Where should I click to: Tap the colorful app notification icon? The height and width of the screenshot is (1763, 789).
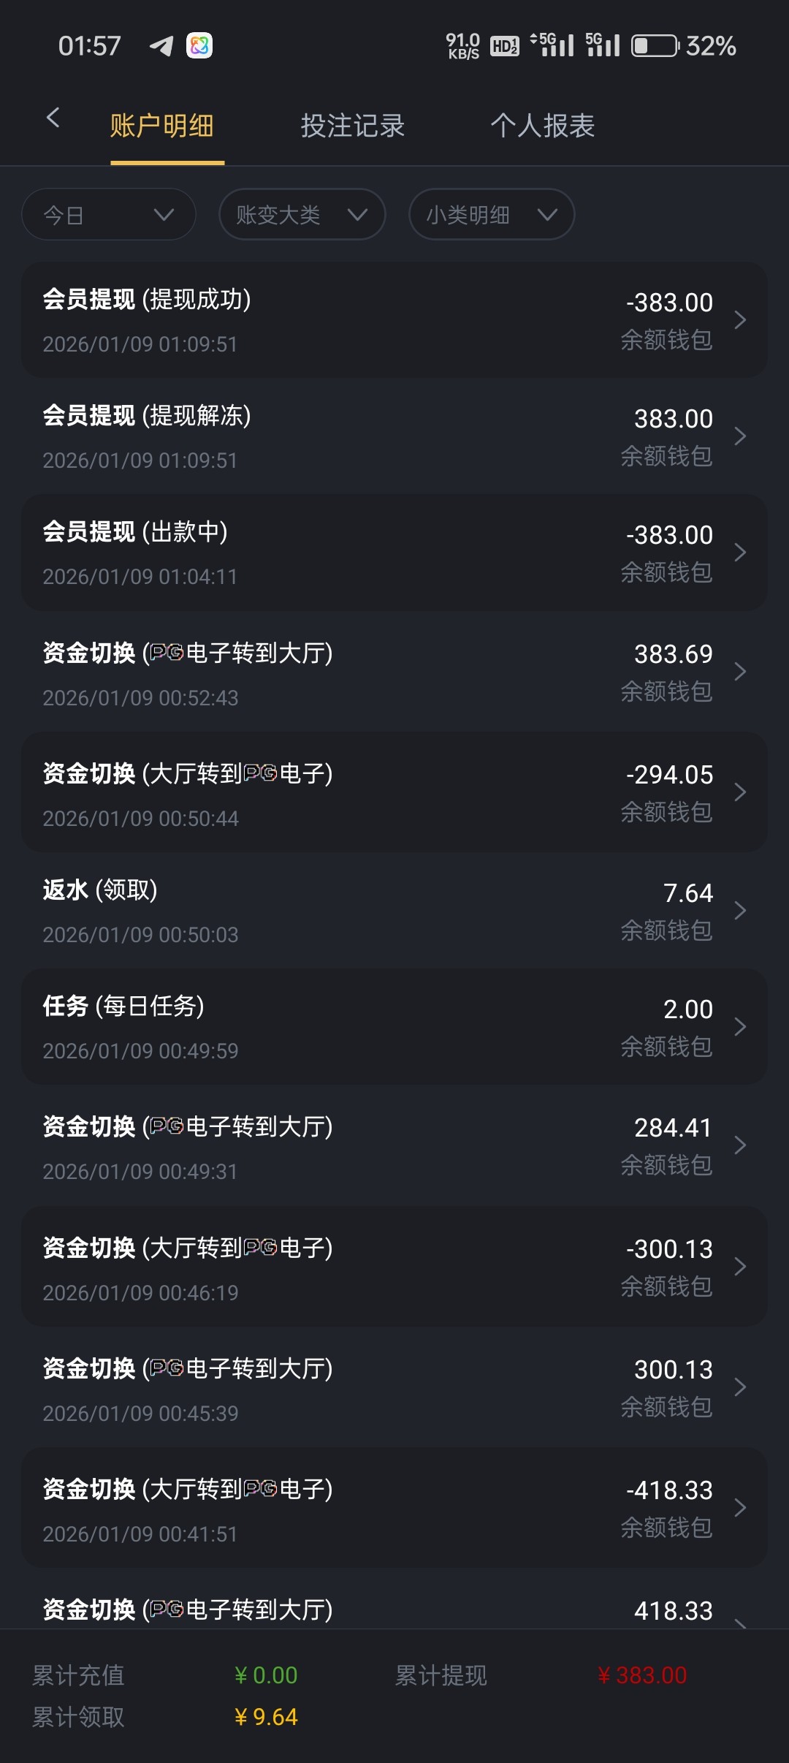199,46
